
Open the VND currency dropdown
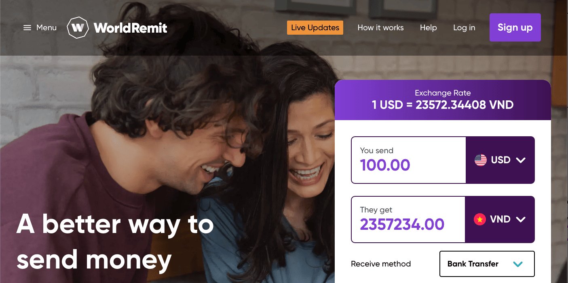[x=500, y=219]
